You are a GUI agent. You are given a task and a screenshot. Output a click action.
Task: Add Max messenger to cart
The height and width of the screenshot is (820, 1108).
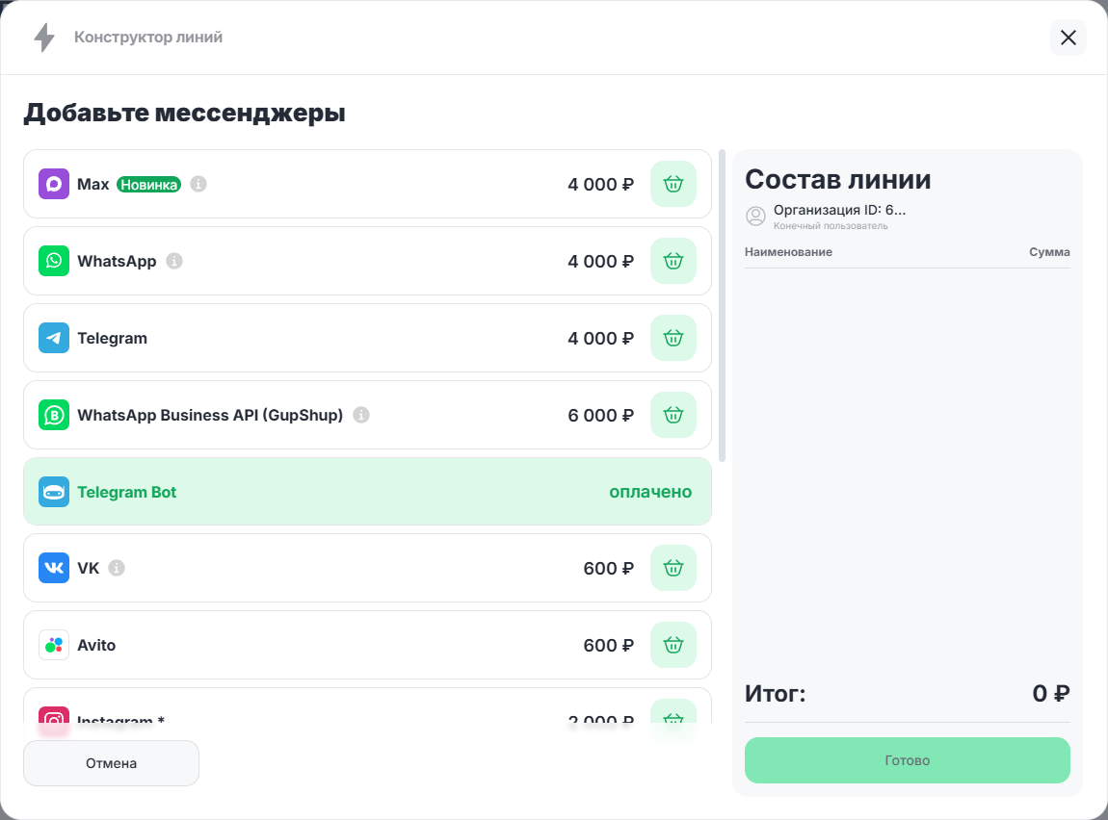(x=673, y=184)
